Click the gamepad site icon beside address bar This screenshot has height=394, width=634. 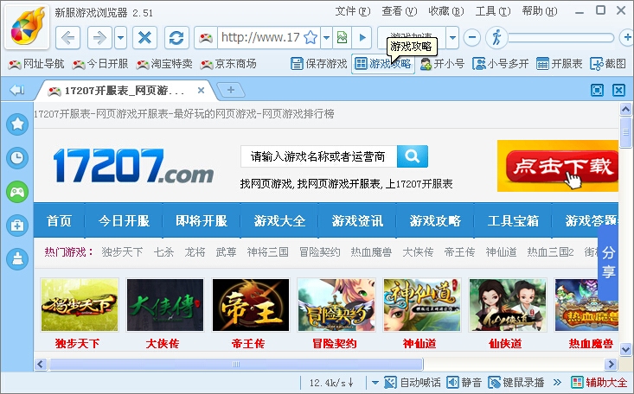[x=206, y=38]
